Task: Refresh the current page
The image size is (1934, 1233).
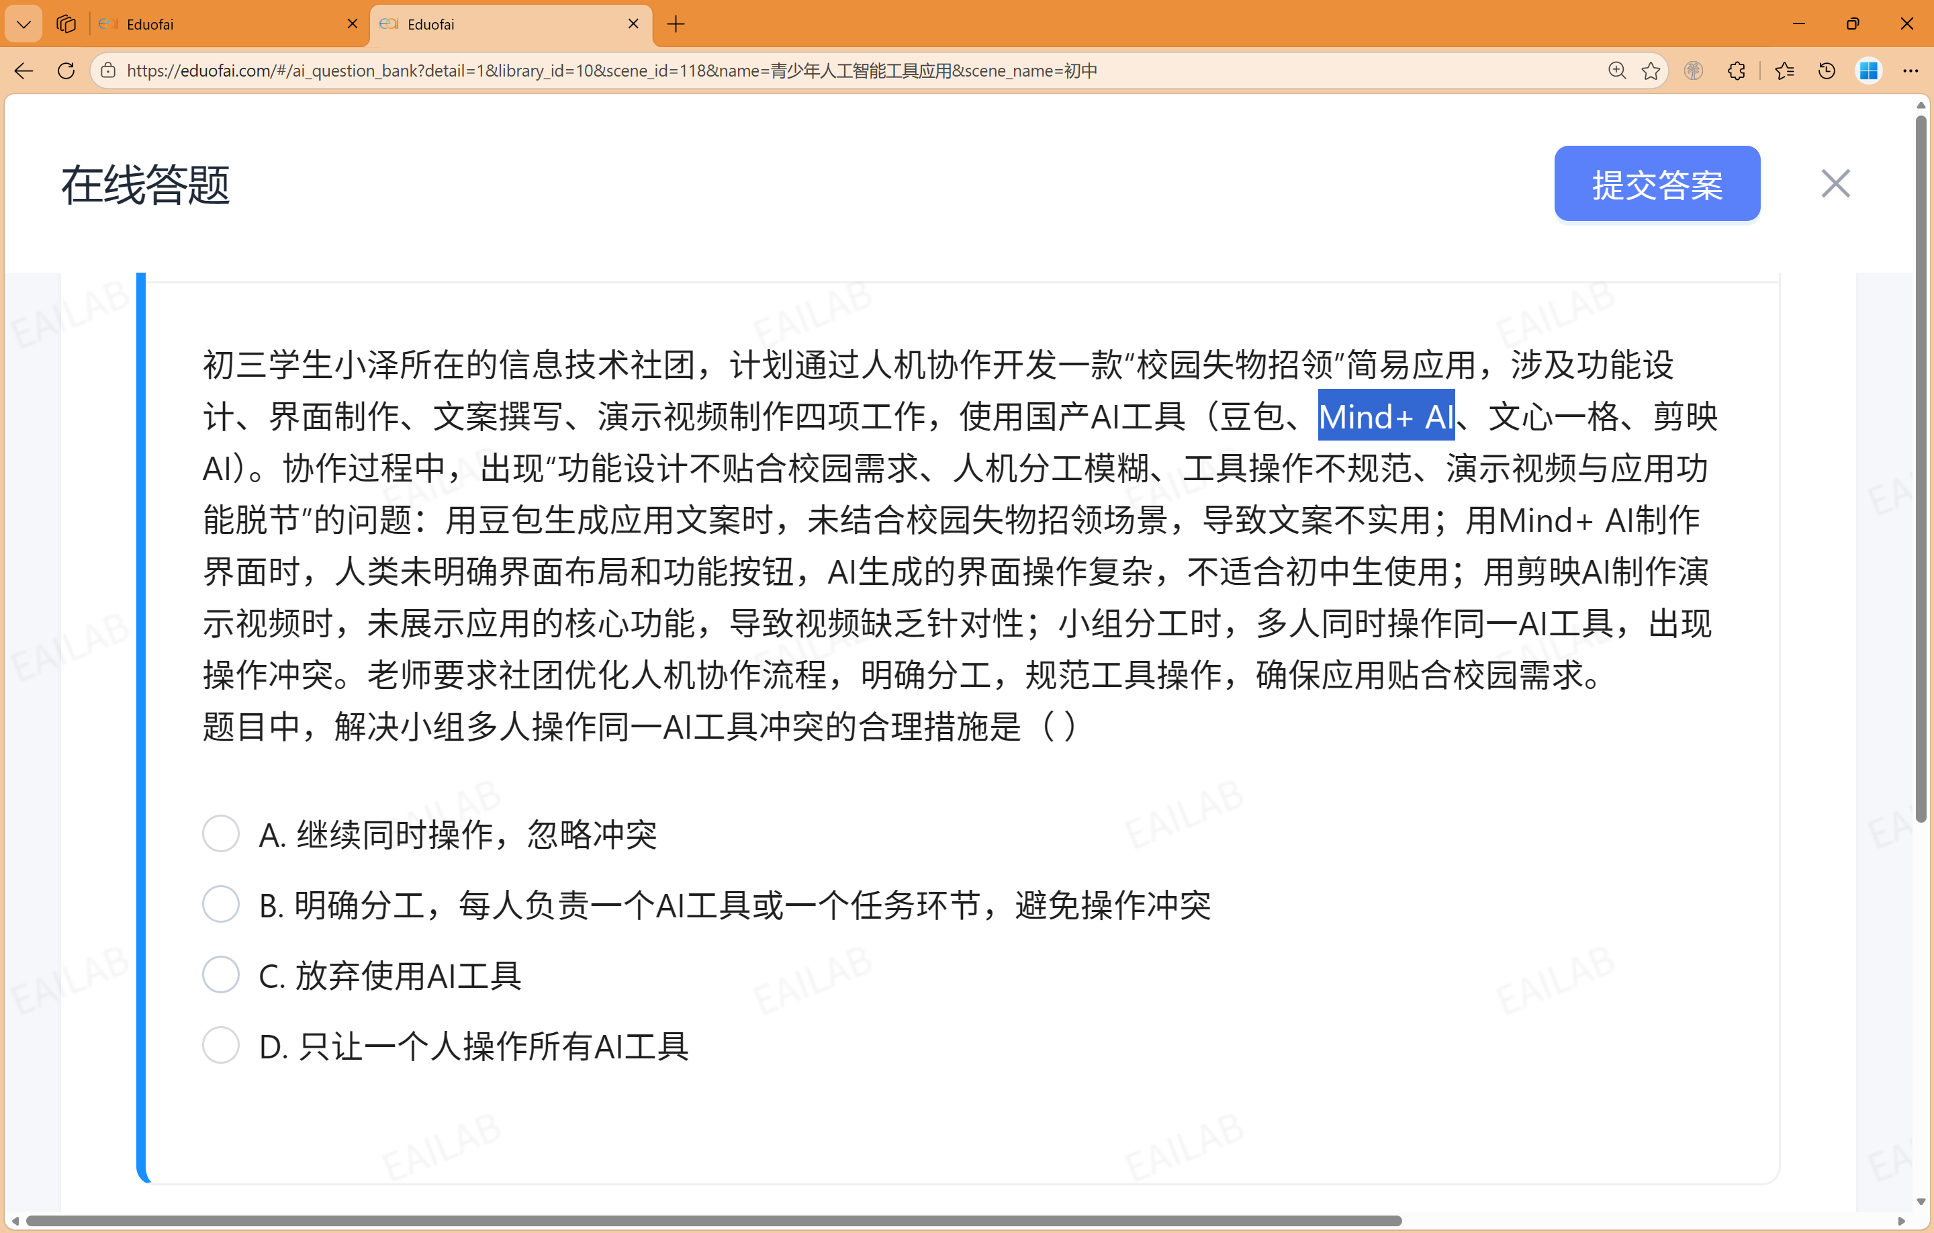Action: click(66, 71)
